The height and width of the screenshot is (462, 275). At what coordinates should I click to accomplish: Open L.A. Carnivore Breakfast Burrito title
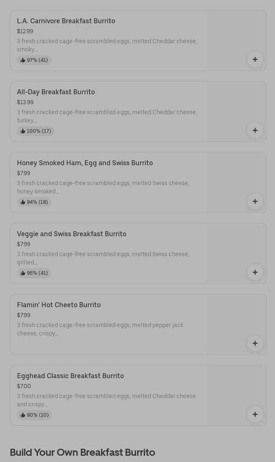click(66, 21)
